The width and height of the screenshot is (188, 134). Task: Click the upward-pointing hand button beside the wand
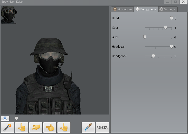[x=22, y=128]
